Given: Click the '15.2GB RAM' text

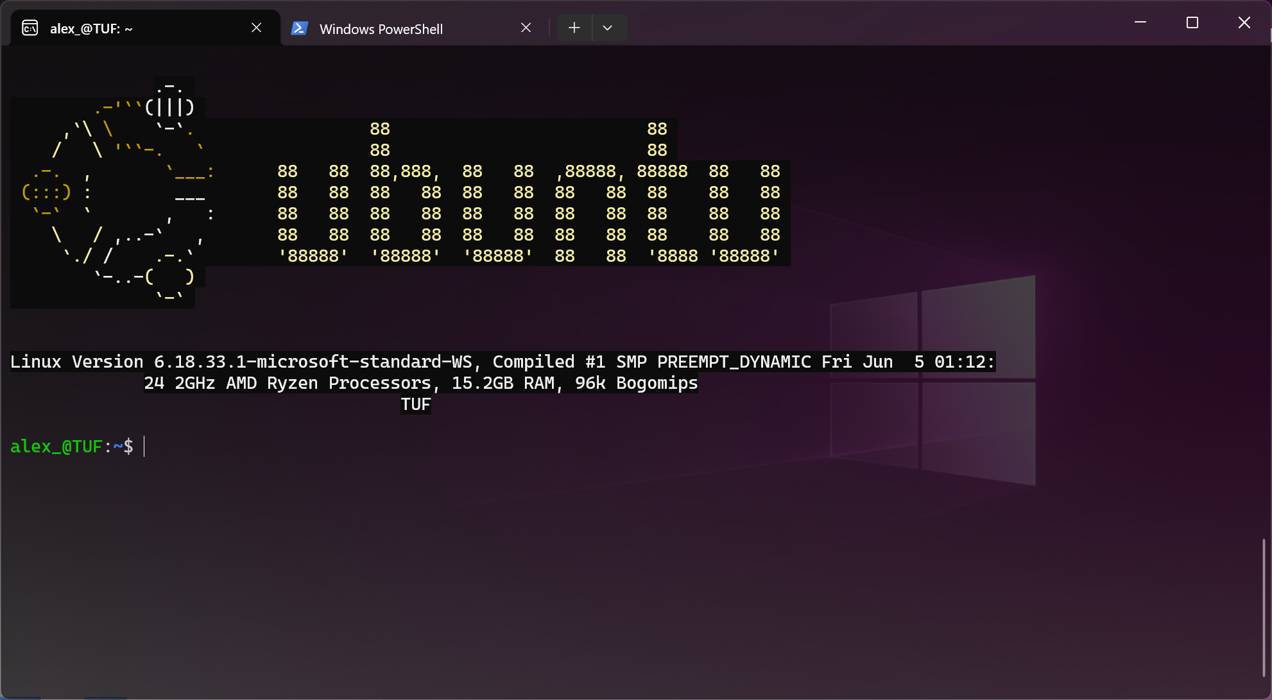Looking at the screenshot, I should [503, 383].
